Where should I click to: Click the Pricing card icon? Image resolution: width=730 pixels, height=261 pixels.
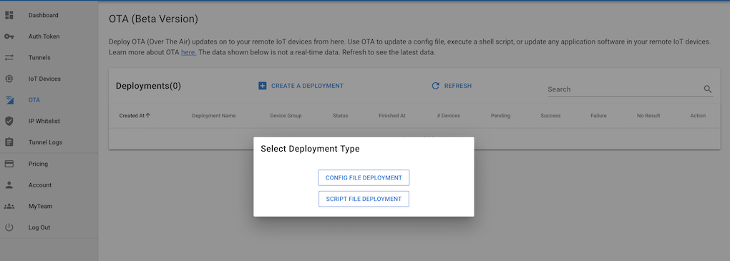tap(9, 164)
